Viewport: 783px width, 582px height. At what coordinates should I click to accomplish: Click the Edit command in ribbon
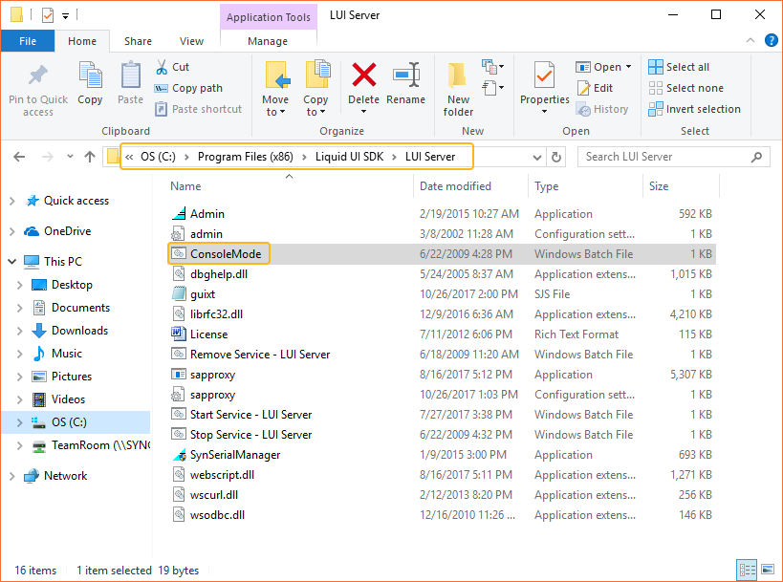click(x=595, y=88)
